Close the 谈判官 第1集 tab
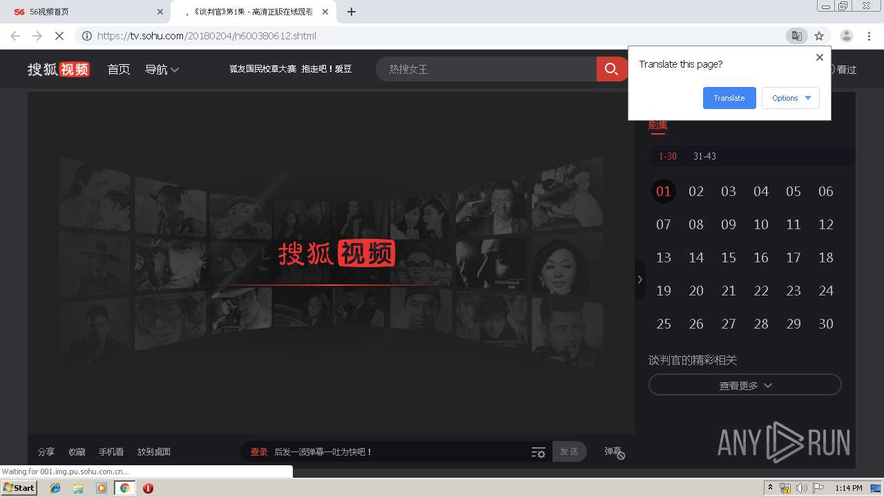The width and height of the screenshot is (884, 497). pos(325,12)
